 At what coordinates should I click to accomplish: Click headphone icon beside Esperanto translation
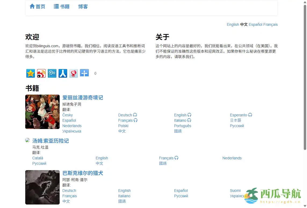pyautogui.click(x=250, y=115)
